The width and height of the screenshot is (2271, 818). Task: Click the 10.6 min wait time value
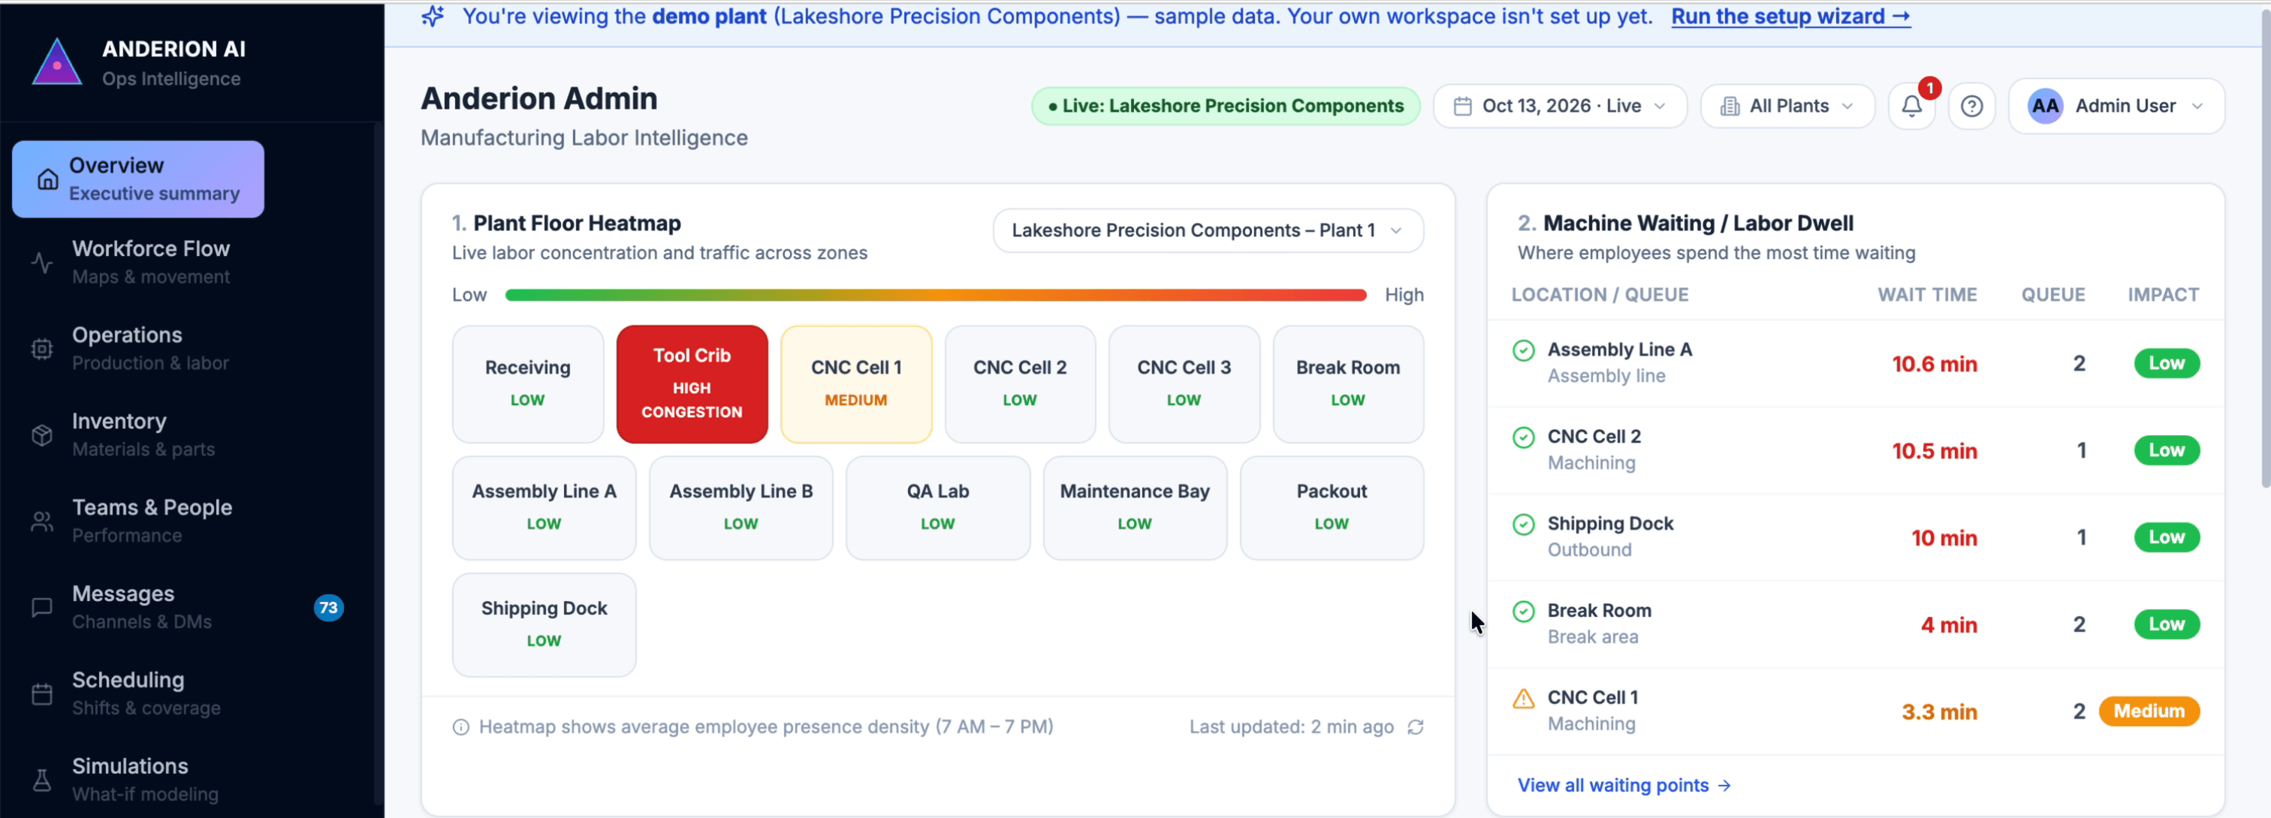coord(1935,365)
